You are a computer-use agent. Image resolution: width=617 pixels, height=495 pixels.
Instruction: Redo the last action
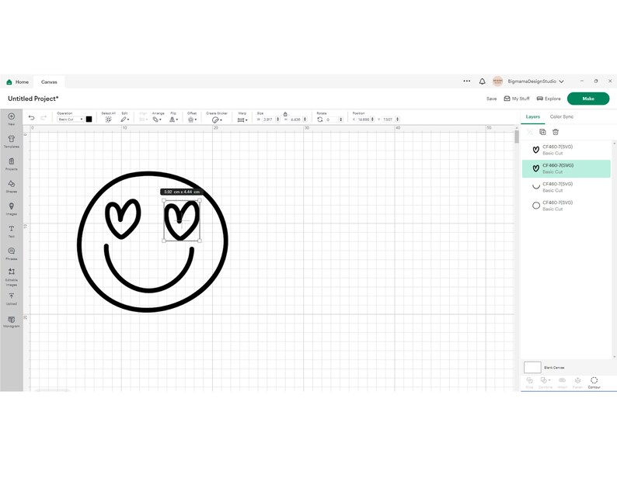coord(44,118)
